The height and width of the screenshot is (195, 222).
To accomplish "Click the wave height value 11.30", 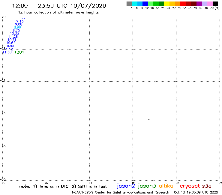I will click(7, 52).
